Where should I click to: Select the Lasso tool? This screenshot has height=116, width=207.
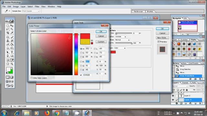click(8, 29)
